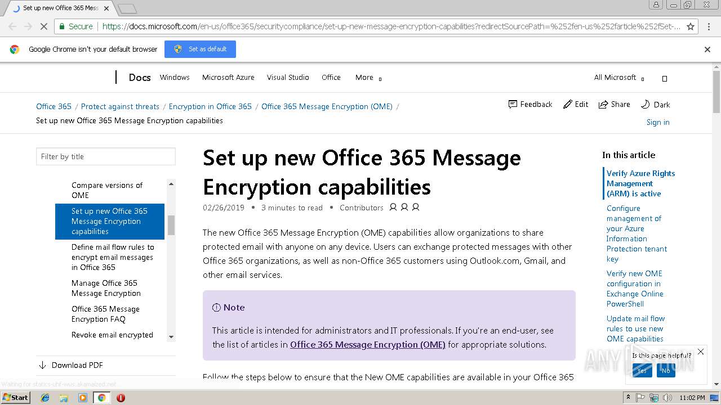This screenshot has width=721, height=405.
Task: Click the first contributor avatar icon
Action: click(393, 208)
